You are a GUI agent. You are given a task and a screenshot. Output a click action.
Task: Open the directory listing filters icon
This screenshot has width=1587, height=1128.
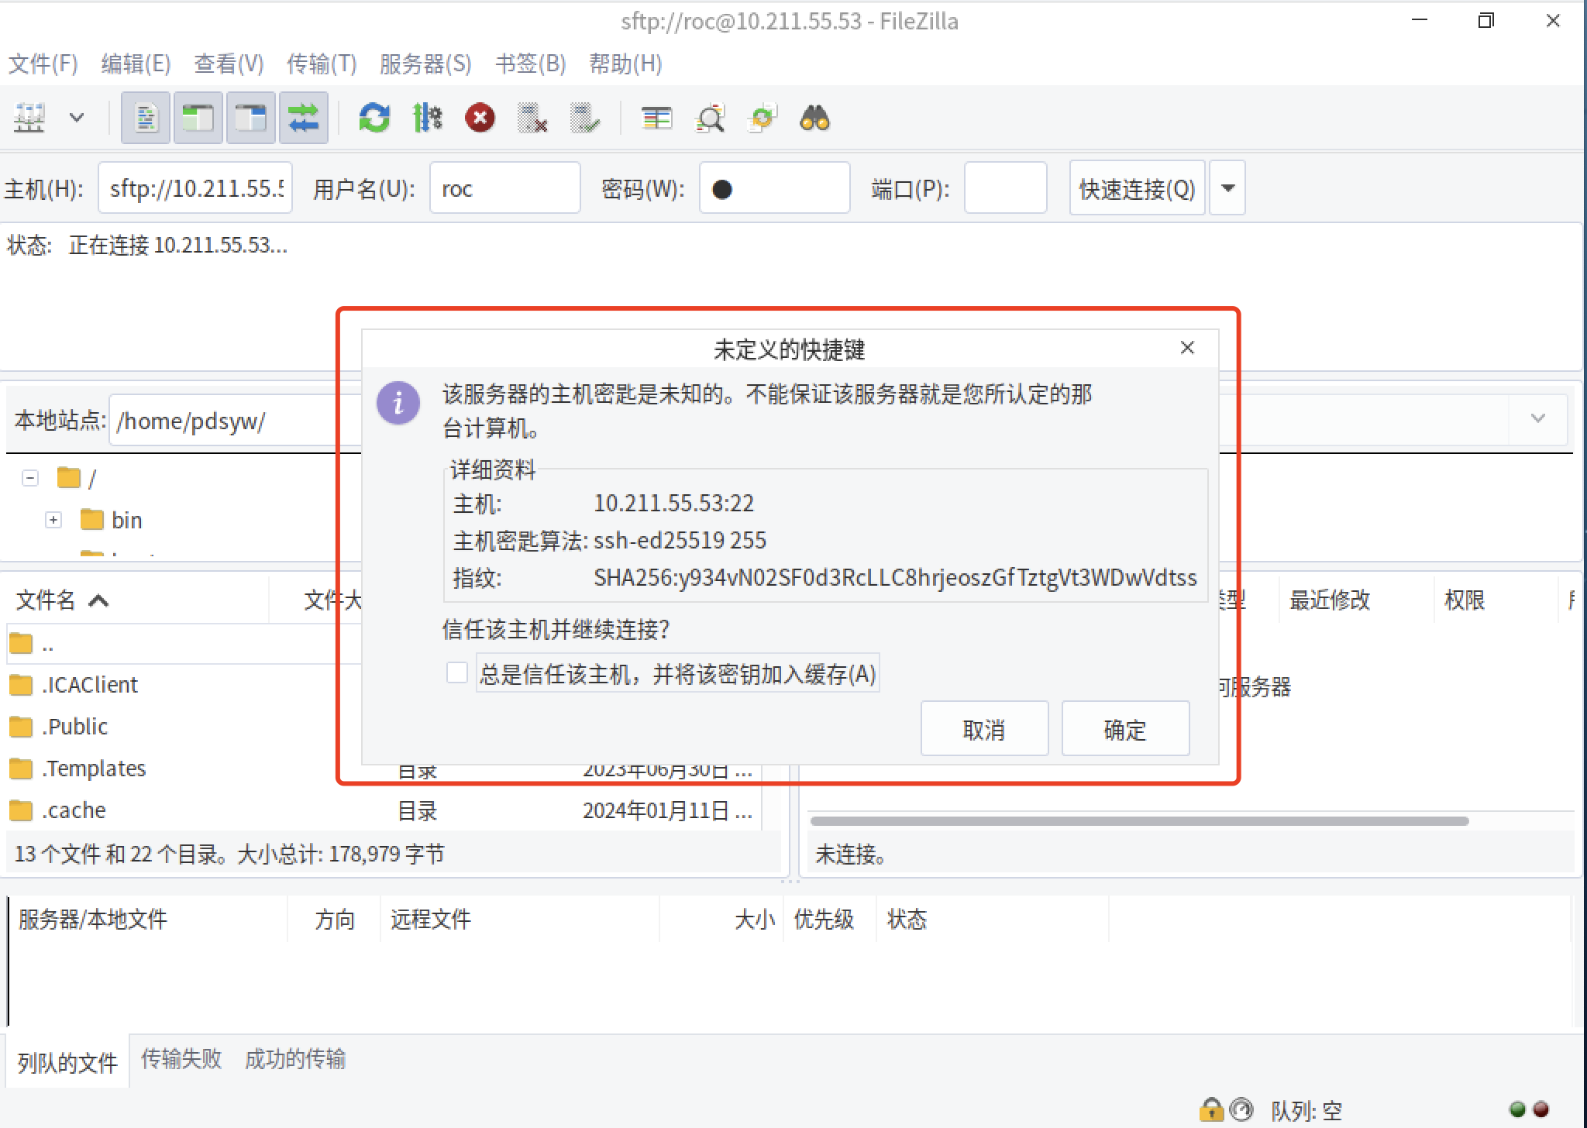(x=656, y=119)
